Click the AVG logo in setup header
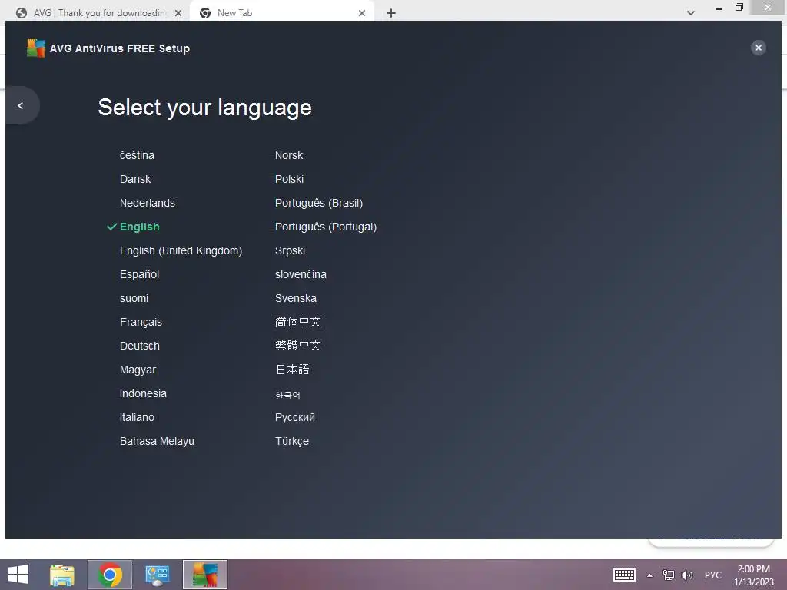Screen dimensions: 787x590 coord(35,48)
